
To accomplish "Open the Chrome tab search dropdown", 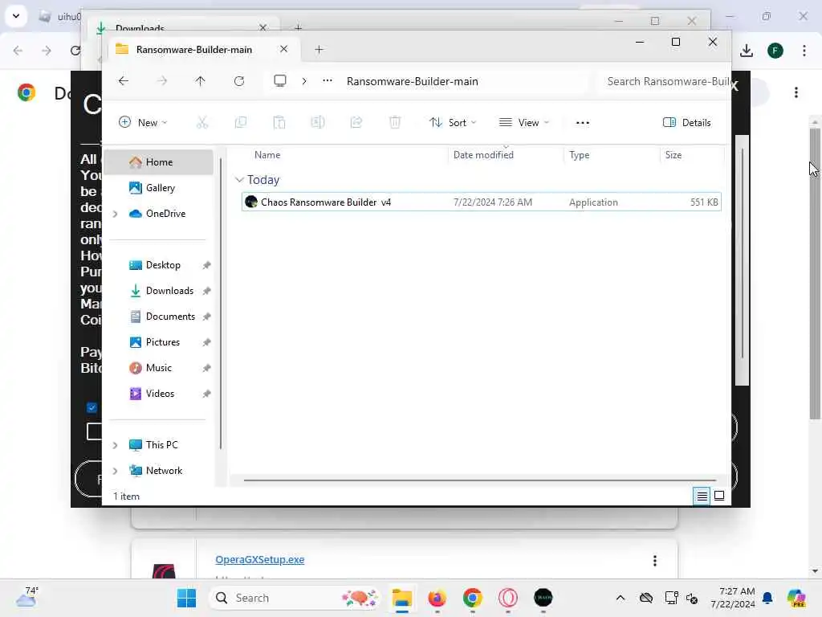I will [x=16, y=16].
